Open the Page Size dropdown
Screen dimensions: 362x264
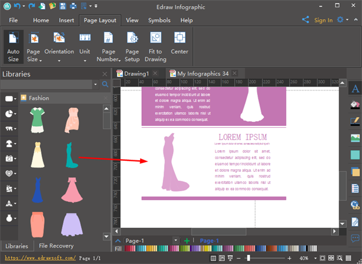(41, 60)
